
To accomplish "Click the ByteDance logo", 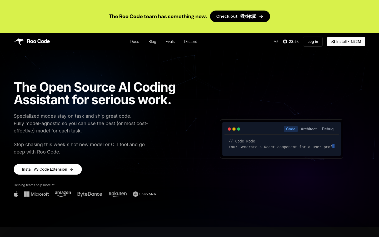I will (90, 194).
